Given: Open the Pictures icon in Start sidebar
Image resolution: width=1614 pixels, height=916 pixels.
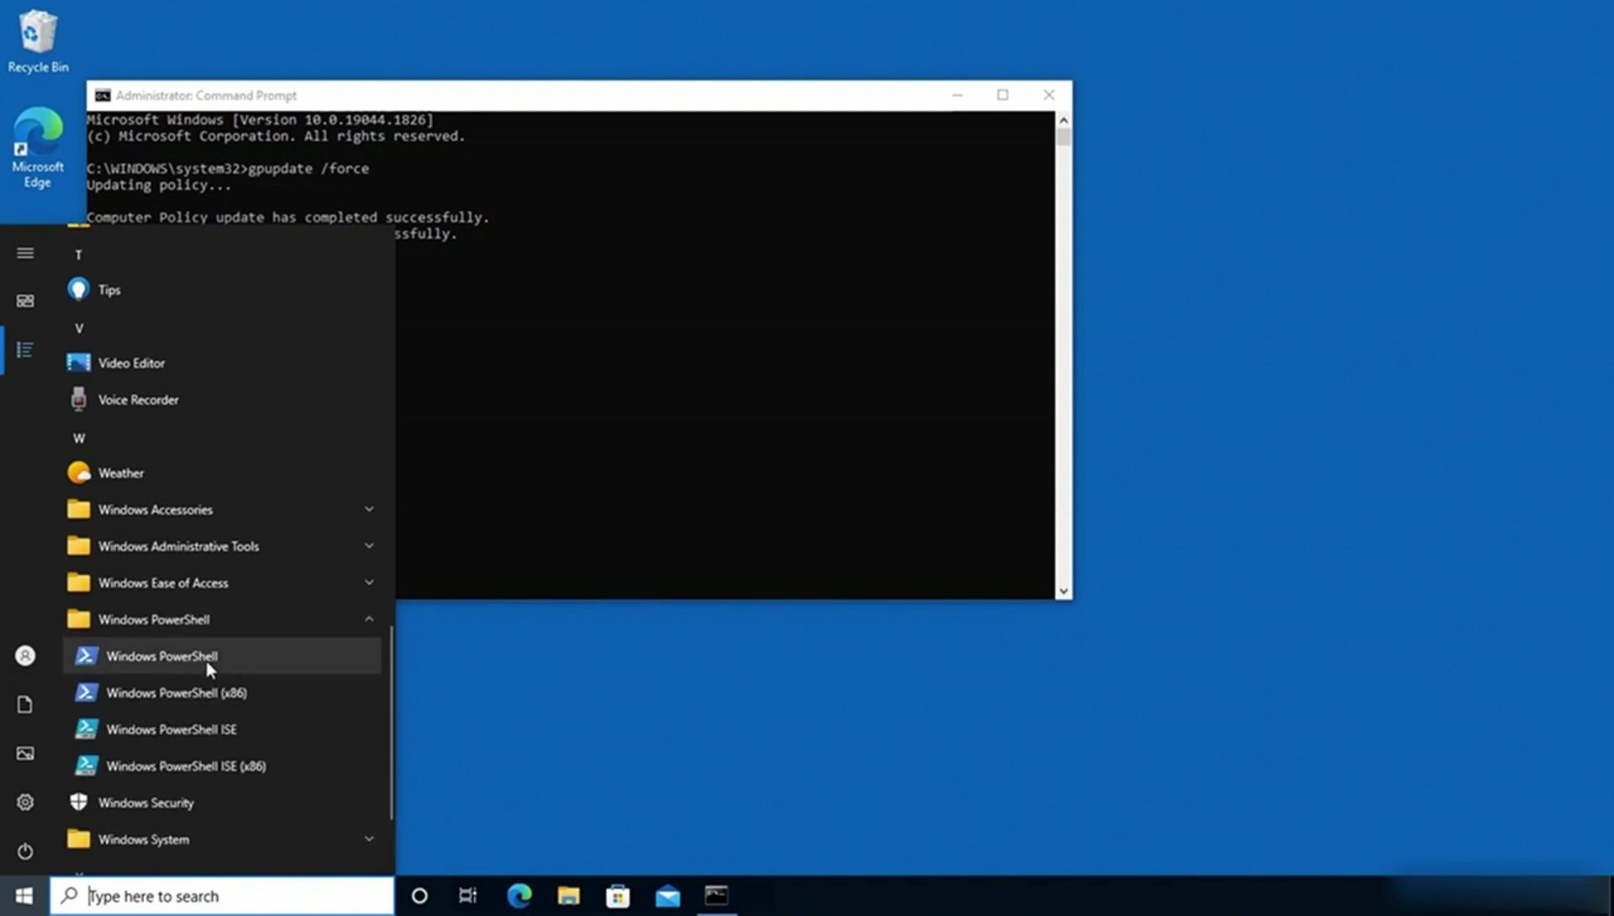Looking at the screenshot, I should pyautogui.click(x=25, y=753).
